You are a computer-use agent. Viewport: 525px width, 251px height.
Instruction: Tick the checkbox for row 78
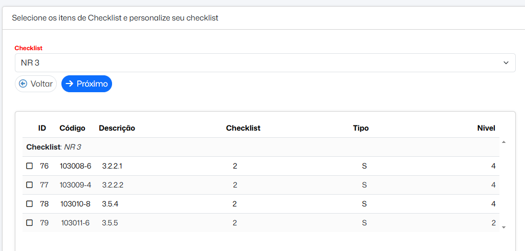tap(30, 204)
